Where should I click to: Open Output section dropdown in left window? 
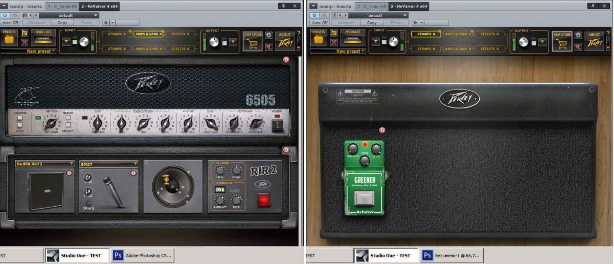[x=233, y=41]
